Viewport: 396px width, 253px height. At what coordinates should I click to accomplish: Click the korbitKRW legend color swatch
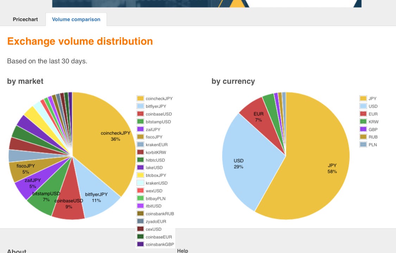click(x=140, y=152)
